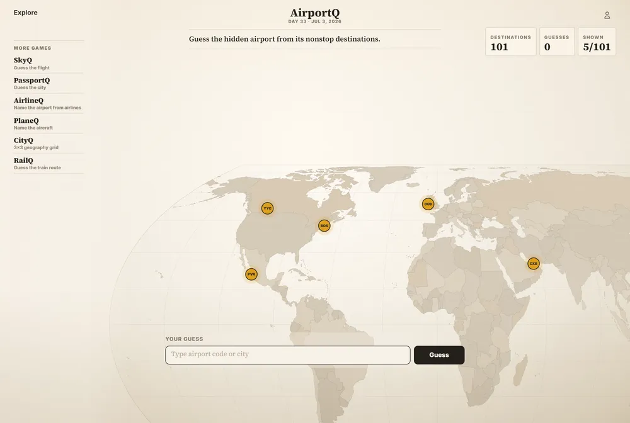Select the BOS airport marker
This screenshot has width=630, height=423.
coord(324,225)
